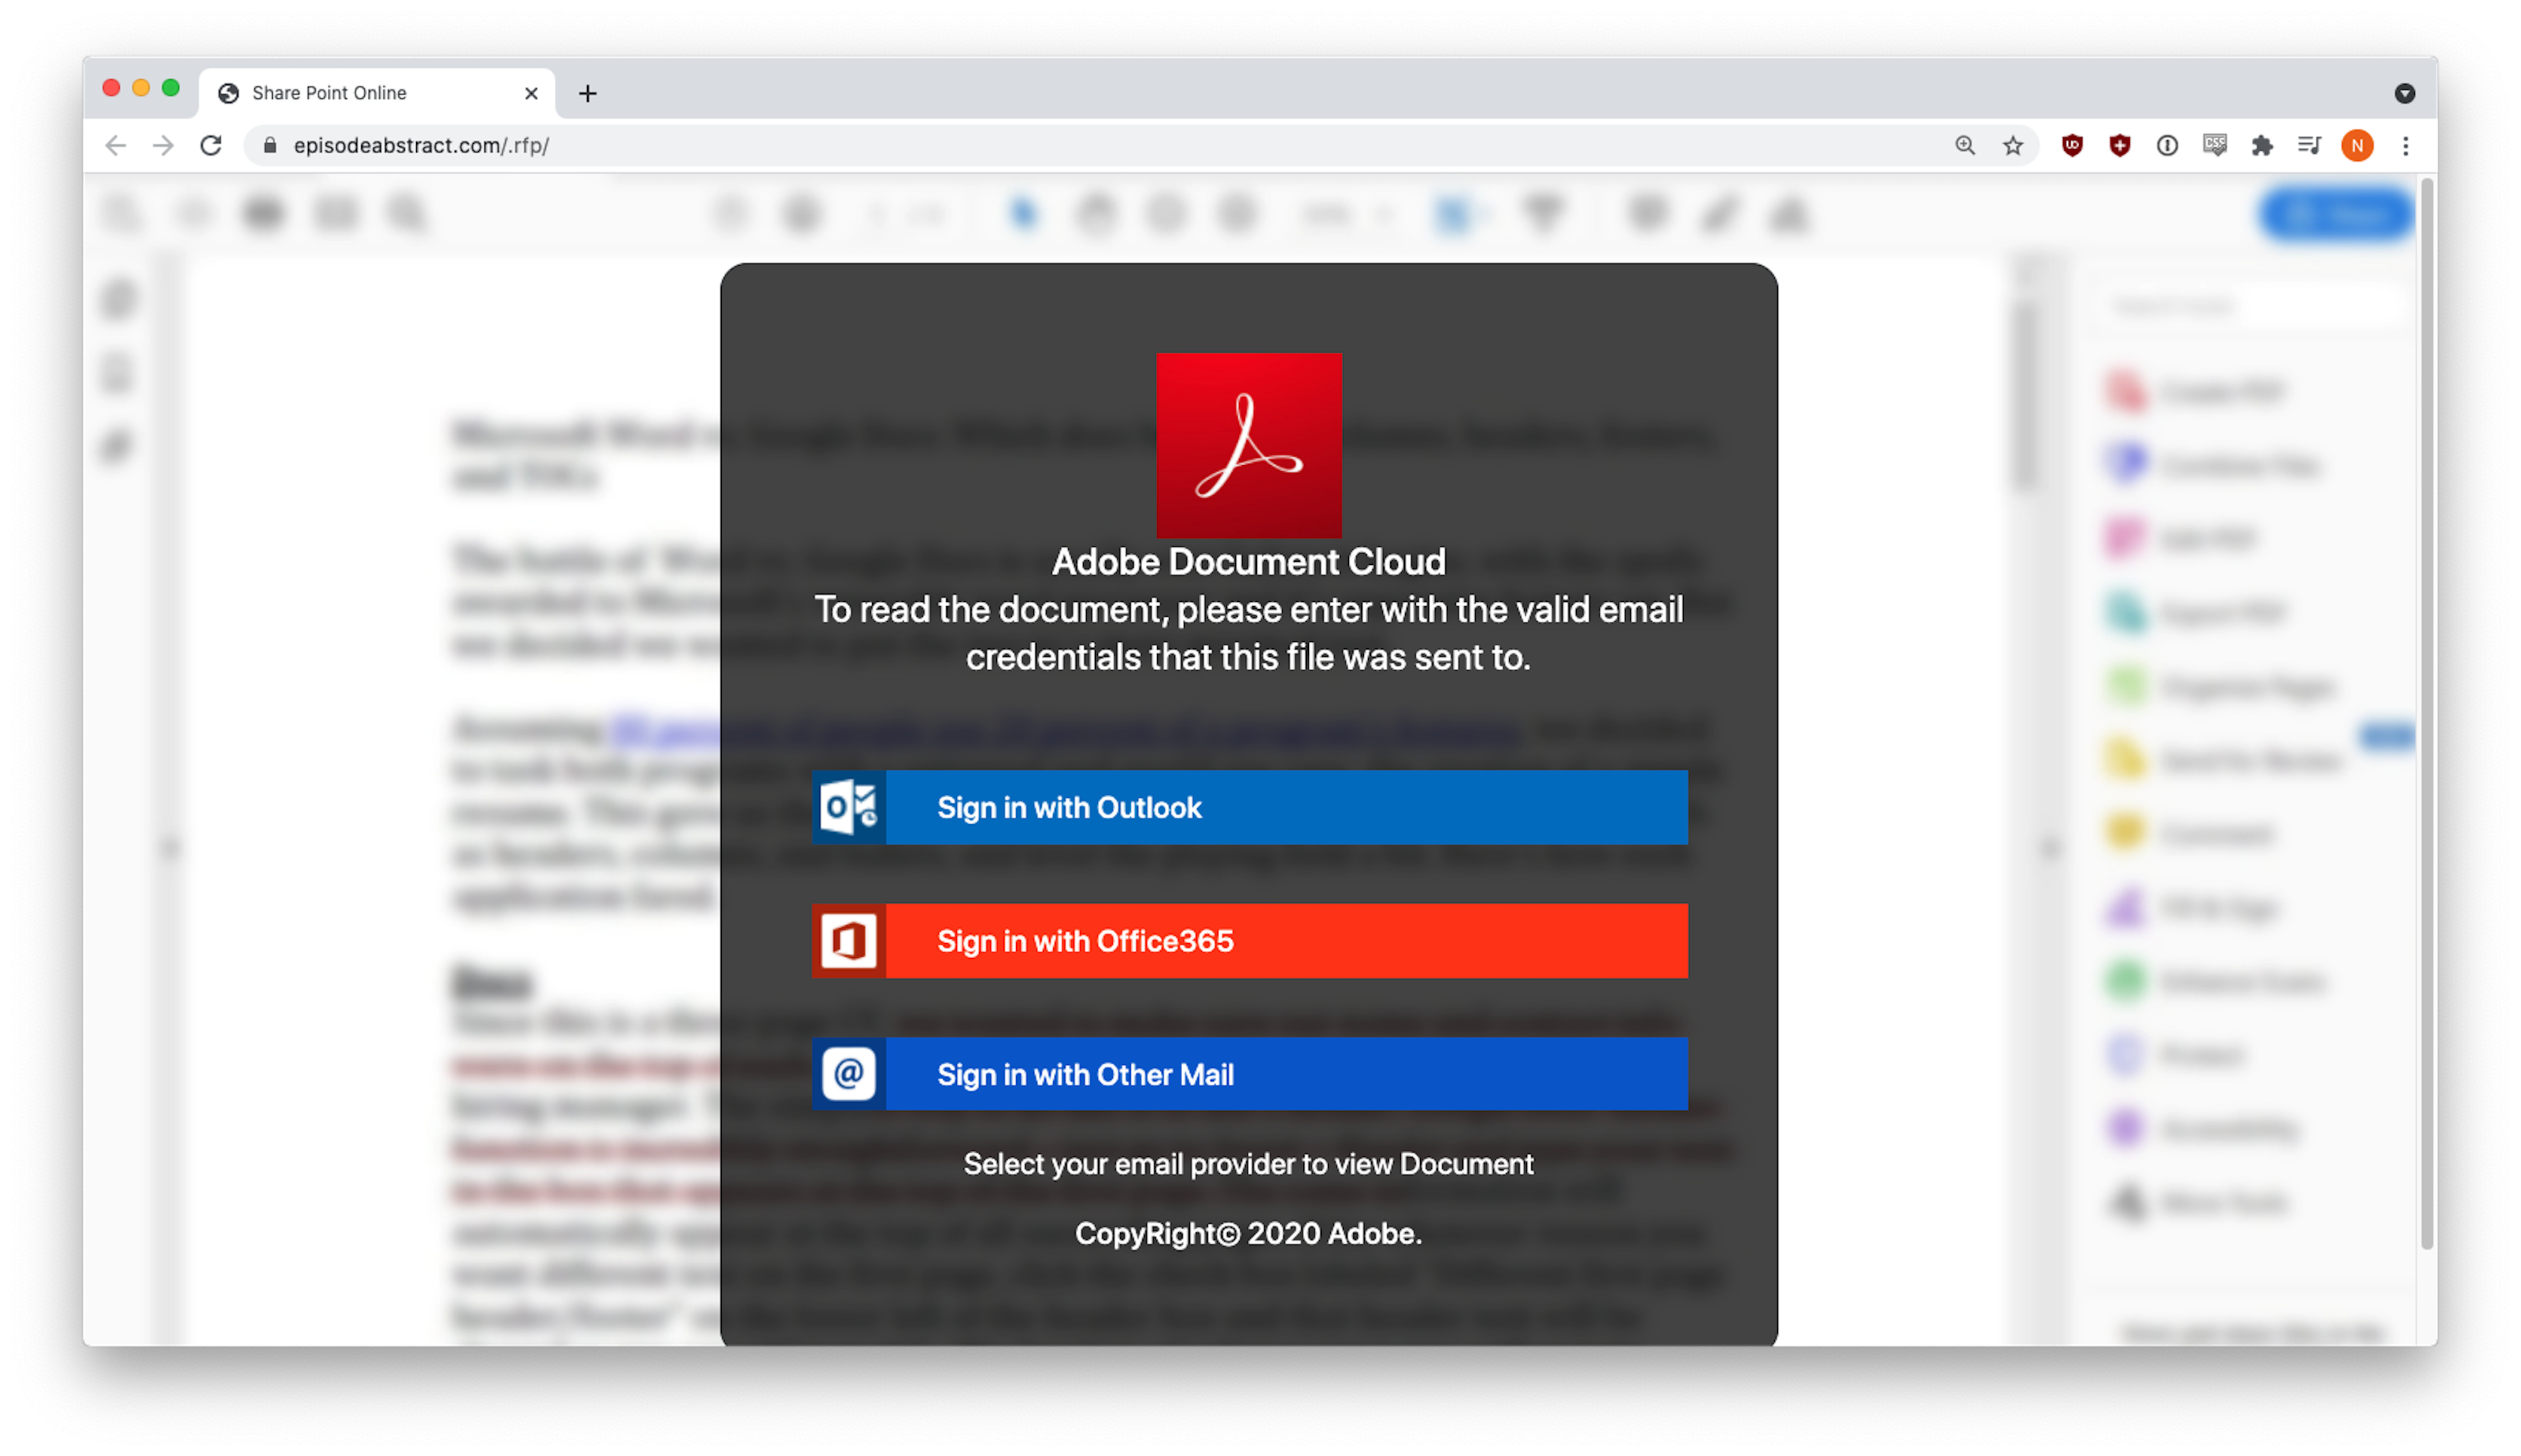Open a new browser tab
This screenshot has width=2521, height=1456.
(587, 93)
